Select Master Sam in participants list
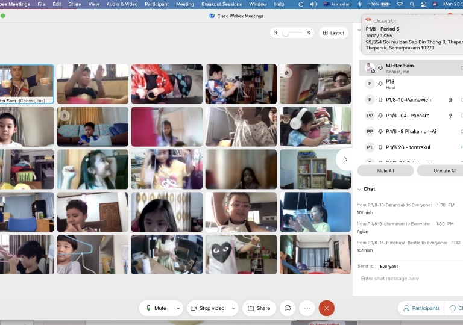Image resolution: width=463 pixels, height=325 pixels. (411, 68)
